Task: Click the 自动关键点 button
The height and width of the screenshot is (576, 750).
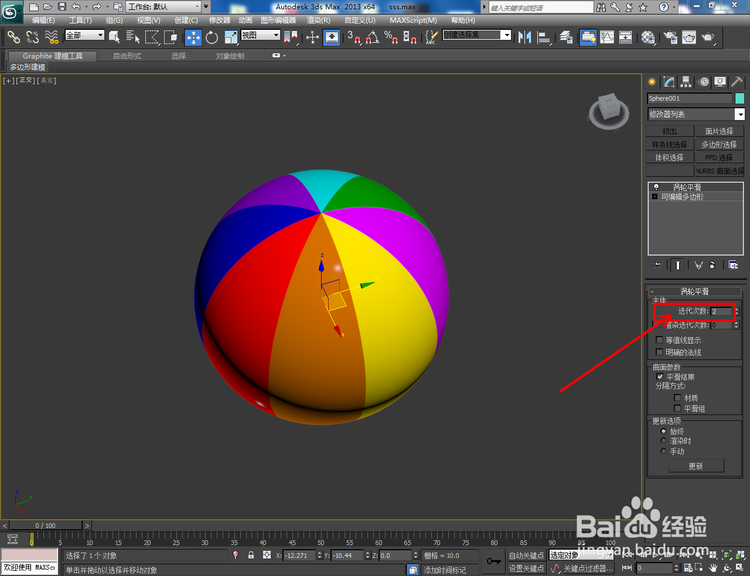Action: pyautogui.click(x=526, y=556)
